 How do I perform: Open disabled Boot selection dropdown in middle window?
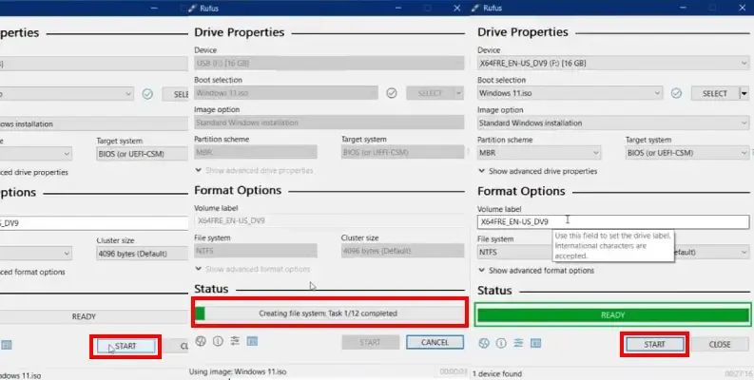pyautogui.click(x=286, y=93)
